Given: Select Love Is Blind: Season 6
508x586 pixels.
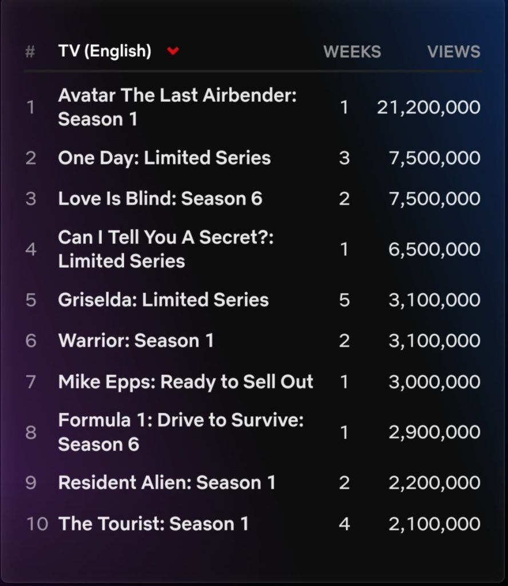Looking at the screenshot, I should click(x=160, y=199).
